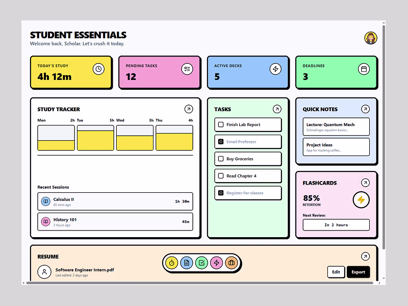
Task: Click the '5' active decks value
Action: (217, 77)
